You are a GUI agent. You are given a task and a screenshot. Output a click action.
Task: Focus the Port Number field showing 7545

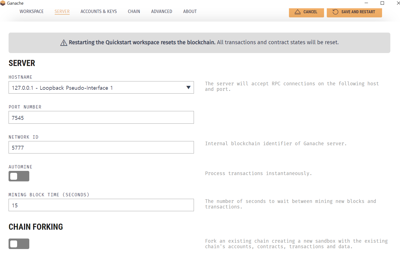tap(101, 117)
